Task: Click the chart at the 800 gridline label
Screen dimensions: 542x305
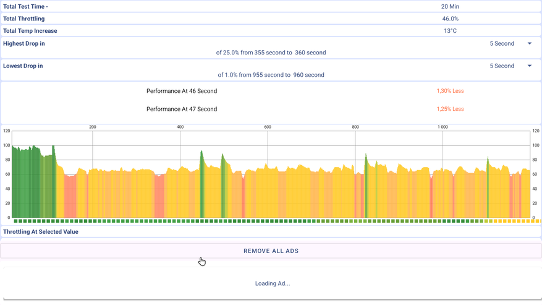Action: (355, 127)
